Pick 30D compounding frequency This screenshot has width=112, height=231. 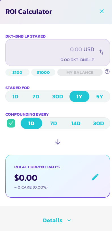[x=98, y=124]
